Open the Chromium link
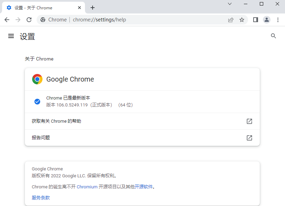Image resolution: width=285 pixels, height=206 pixels. click(87, 187)
